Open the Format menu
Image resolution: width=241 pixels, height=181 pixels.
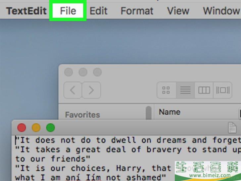click(137, 11)
